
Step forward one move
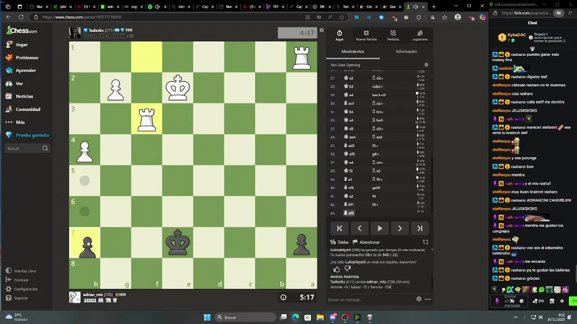tap(400, 229)
